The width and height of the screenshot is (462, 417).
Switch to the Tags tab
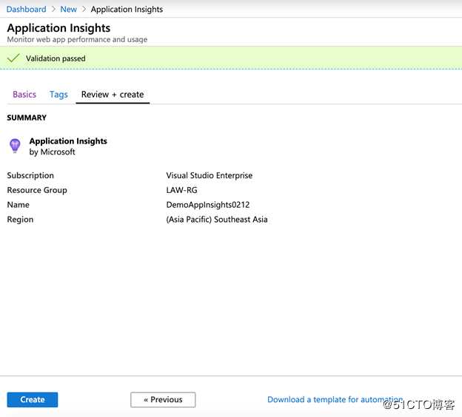point(58,95)
